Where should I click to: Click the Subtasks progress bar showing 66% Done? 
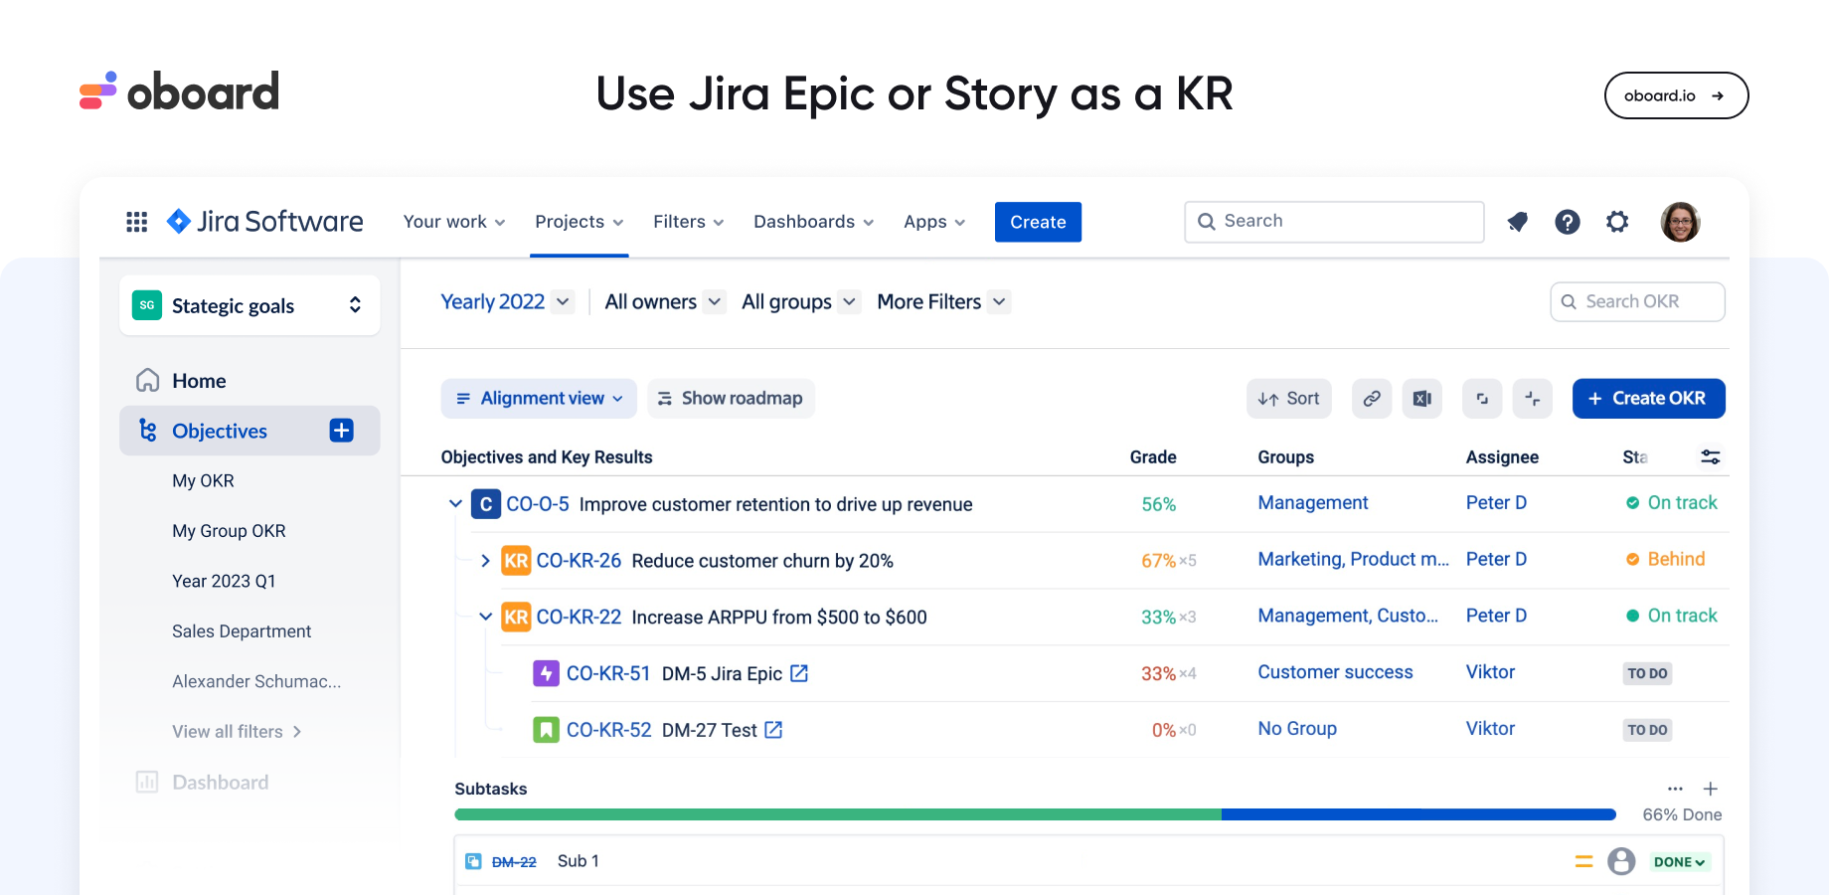point(1034,813)
